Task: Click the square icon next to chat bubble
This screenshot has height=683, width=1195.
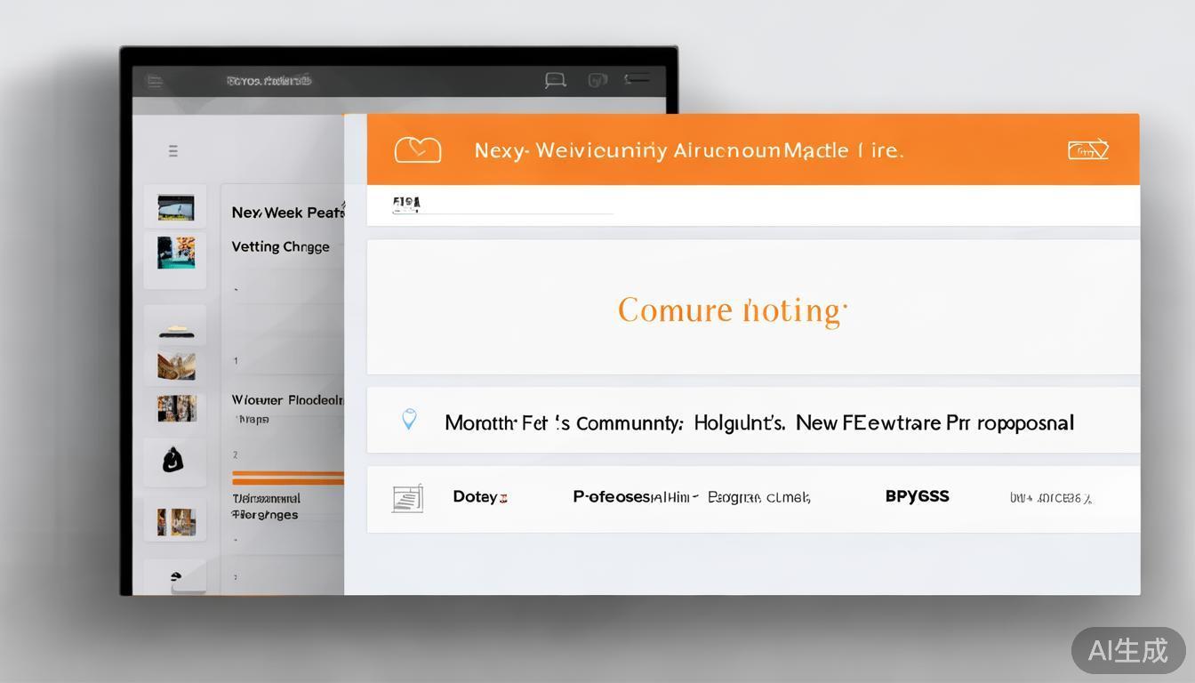Action: coord(597,81)
